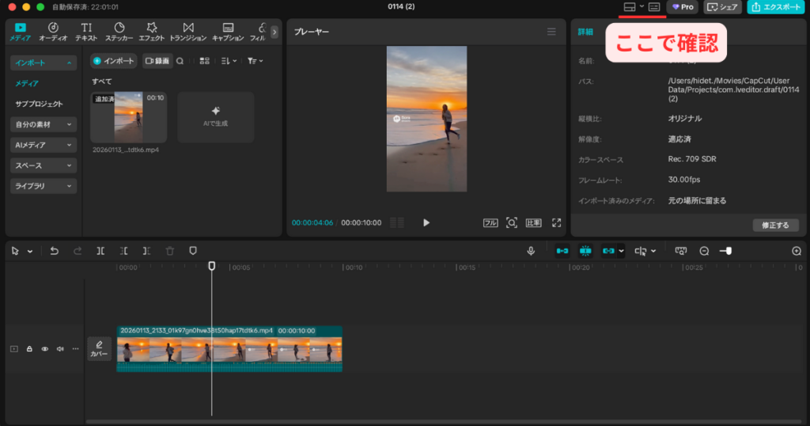Screen dimensions: 810x426
Task: Click the timeline zoom slider handle
Action: coord(727,251)
